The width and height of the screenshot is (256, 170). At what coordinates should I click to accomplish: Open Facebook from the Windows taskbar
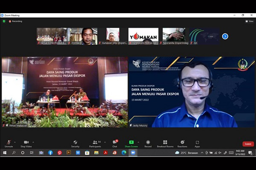point(50,153)
